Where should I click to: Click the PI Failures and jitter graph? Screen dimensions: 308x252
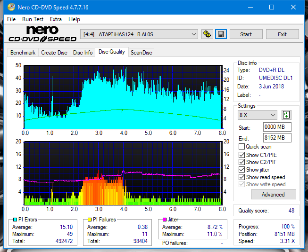tap(123, 173)
